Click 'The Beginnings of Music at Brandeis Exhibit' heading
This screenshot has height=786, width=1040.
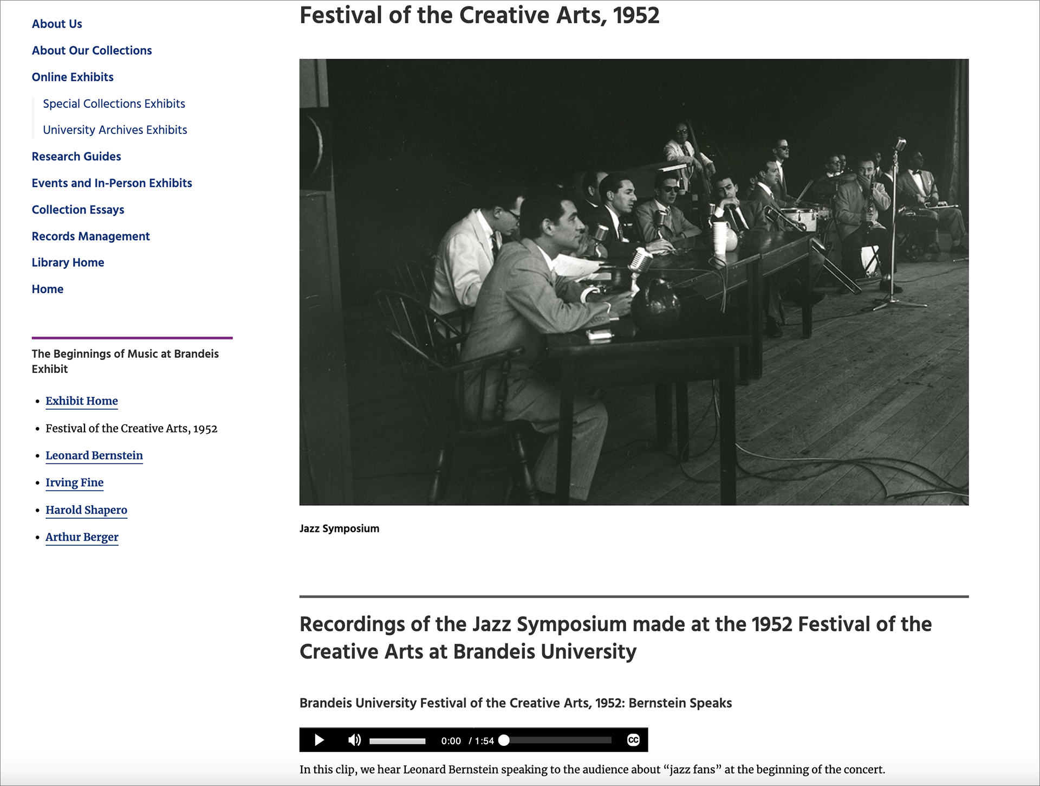pyautogui.click(x=125, y=362)
